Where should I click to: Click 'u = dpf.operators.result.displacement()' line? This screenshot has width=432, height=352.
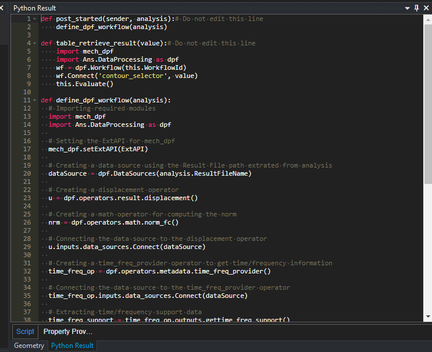pos(123,198)
